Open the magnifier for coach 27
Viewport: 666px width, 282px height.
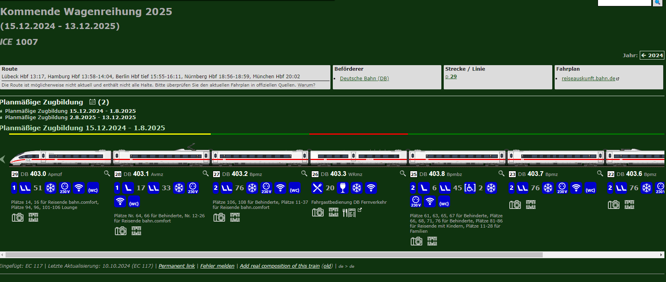coord(304,174)
